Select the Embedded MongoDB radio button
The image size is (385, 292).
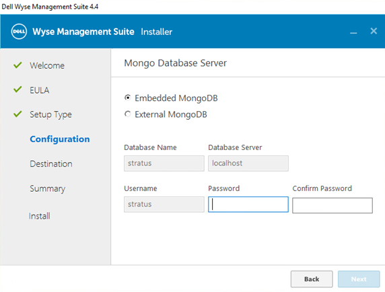(x=127, y=98)
